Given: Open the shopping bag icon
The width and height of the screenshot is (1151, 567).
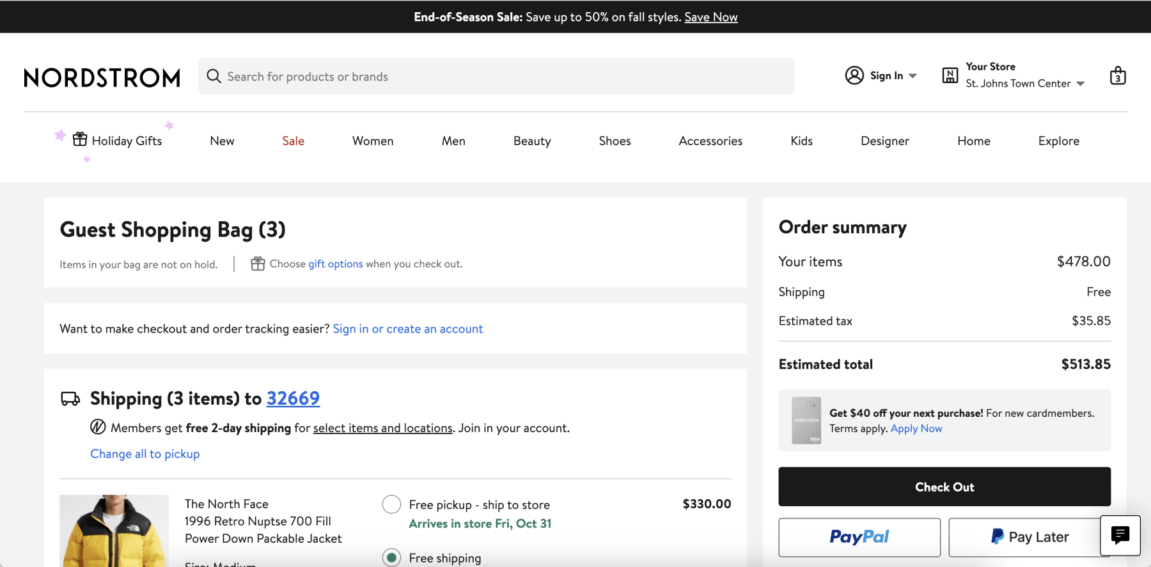Looking at the screenshot, I should click(1117, 76).
